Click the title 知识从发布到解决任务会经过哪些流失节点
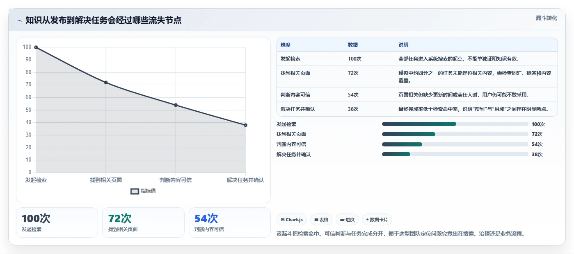574x254 pixels. click(x=103, y=20)
